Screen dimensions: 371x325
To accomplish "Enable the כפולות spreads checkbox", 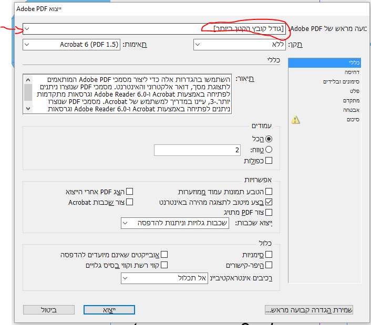I will [x=269, y=161].
